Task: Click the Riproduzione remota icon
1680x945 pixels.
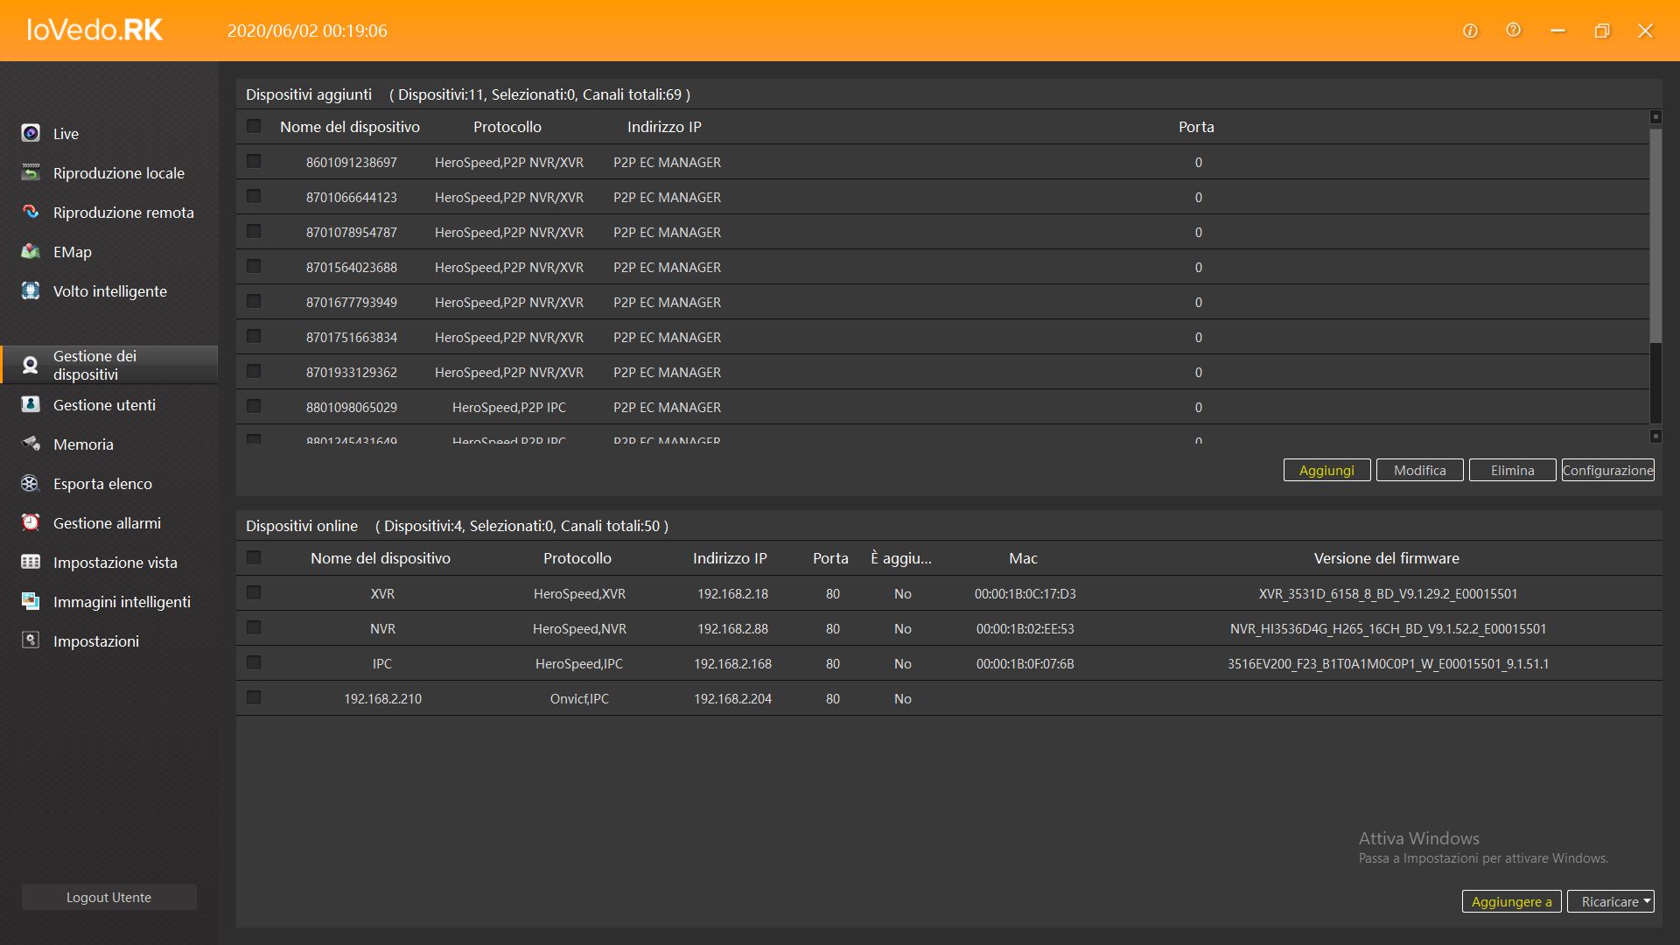Action: [31, 212]
